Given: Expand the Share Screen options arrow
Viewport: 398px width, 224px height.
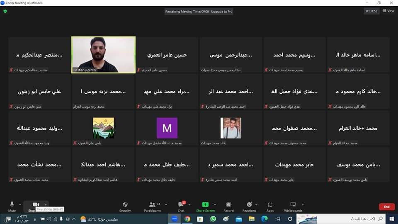Looking at the screenshot, I should point(215,204).
